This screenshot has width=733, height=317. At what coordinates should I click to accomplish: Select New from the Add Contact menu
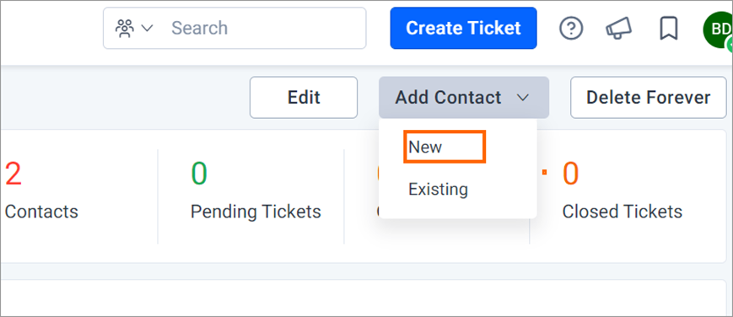point(425,148)
